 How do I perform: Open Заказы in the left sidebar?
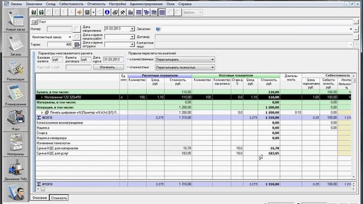(15, 45)
